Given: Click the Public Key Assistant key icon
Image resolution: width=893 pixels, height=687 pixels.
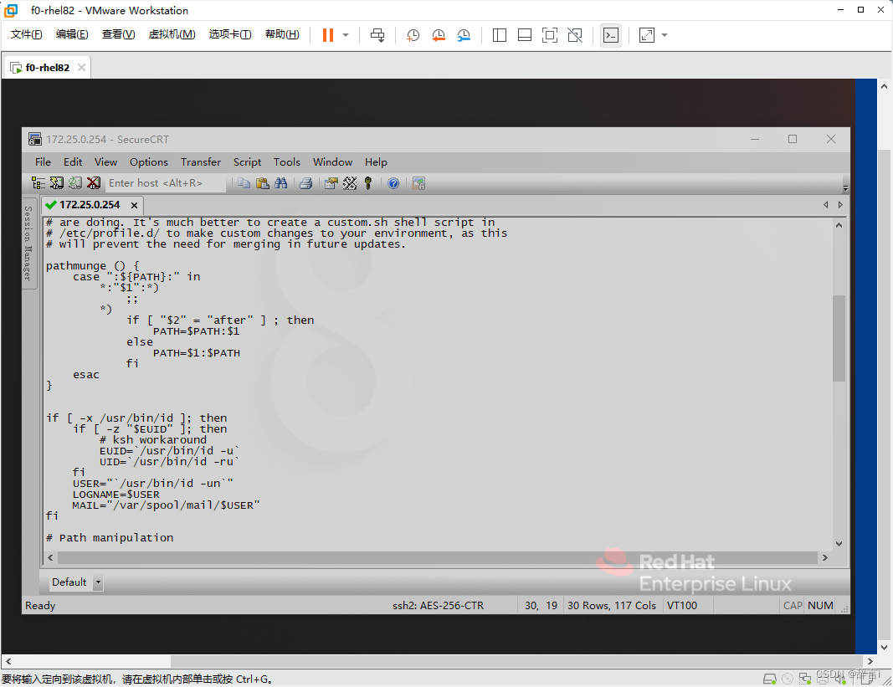Looking at the screenshot, I should click(x=368, y=183).
